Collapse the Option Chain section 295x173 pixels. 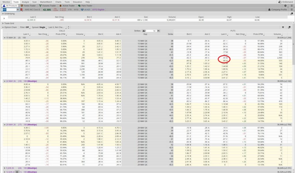coord(3,27)
